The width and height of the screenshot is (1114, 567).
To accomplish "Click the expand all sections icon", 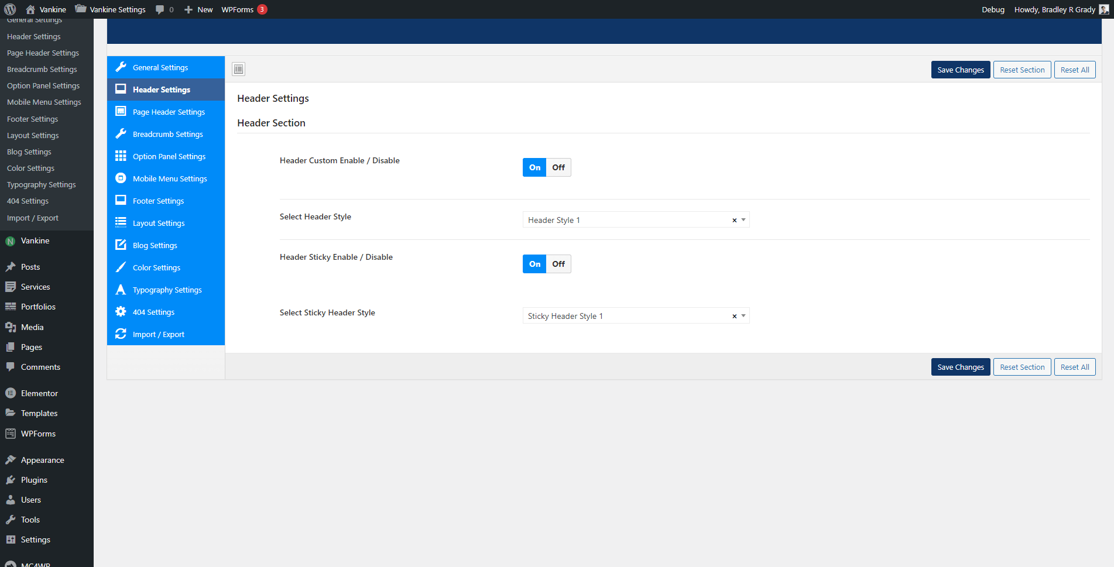I will coord(238,69).
